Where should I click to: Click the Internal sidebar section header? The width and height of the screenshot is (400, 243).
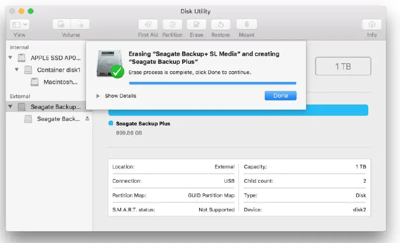click(x=20, y=47)
